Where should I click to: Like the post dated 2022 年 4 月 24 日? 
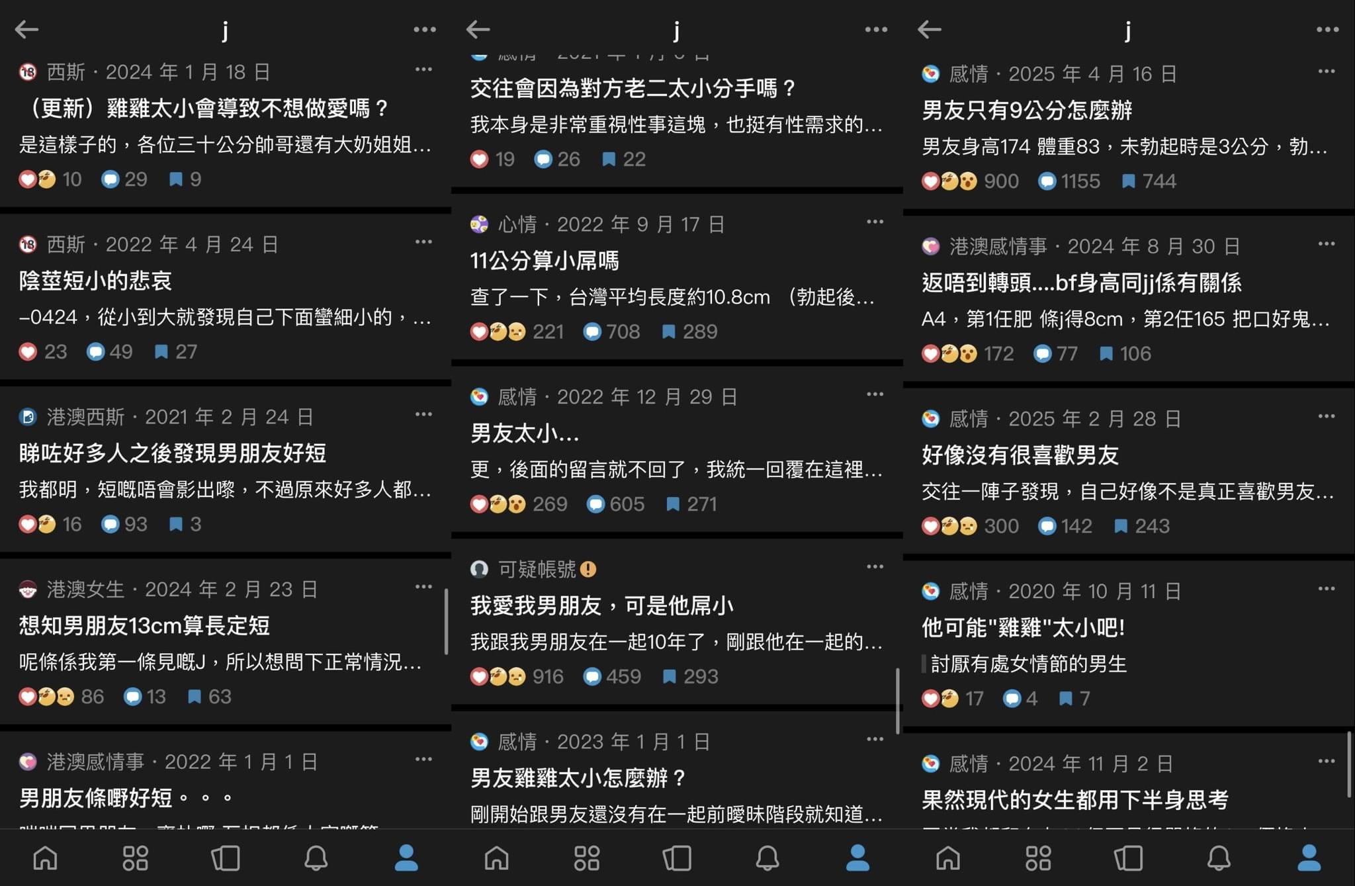click(x=28, y=352)
